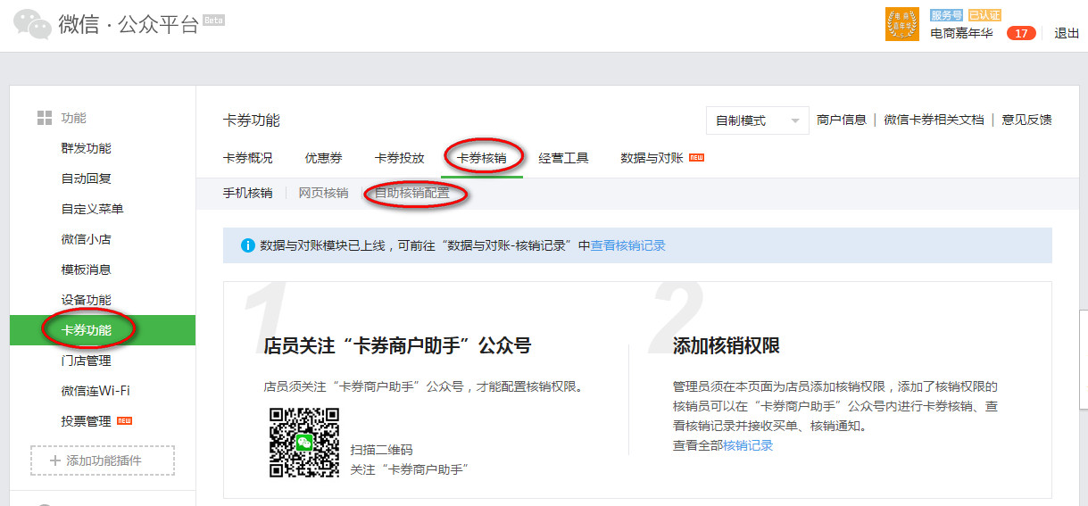
Task: Switch to the 卡券概况 tab
Action: (x=247, y=158)
